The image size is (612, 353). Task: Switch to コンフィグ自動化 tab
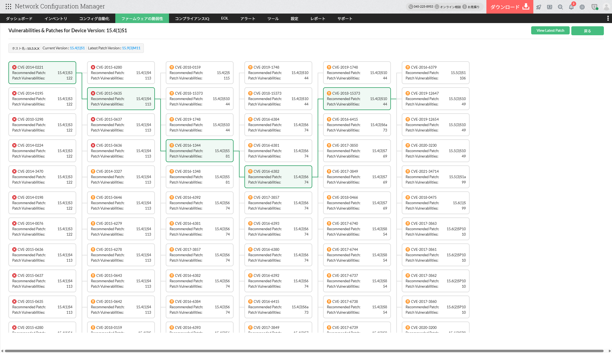click(x=94, y=18)
